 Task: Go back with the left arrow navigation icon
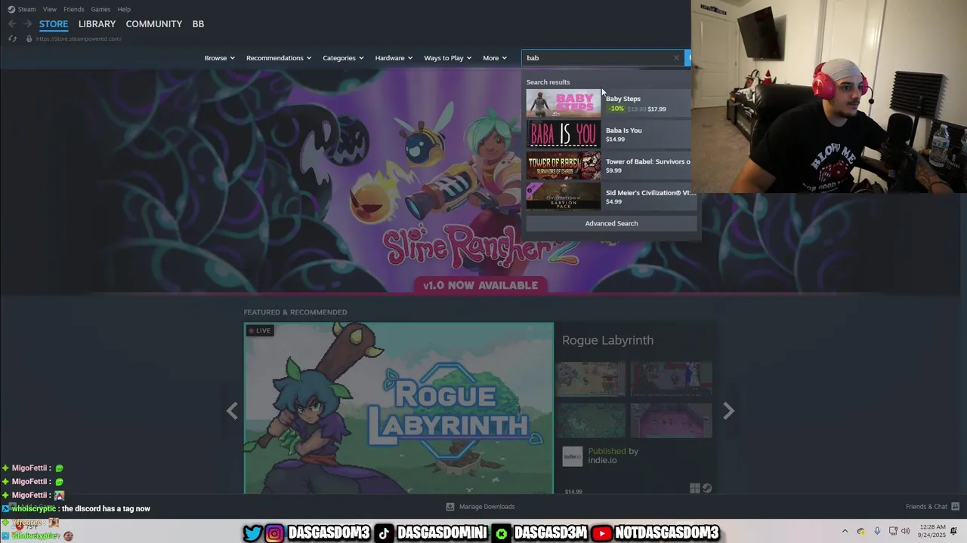pyautogui.click(x=12, y=24)
